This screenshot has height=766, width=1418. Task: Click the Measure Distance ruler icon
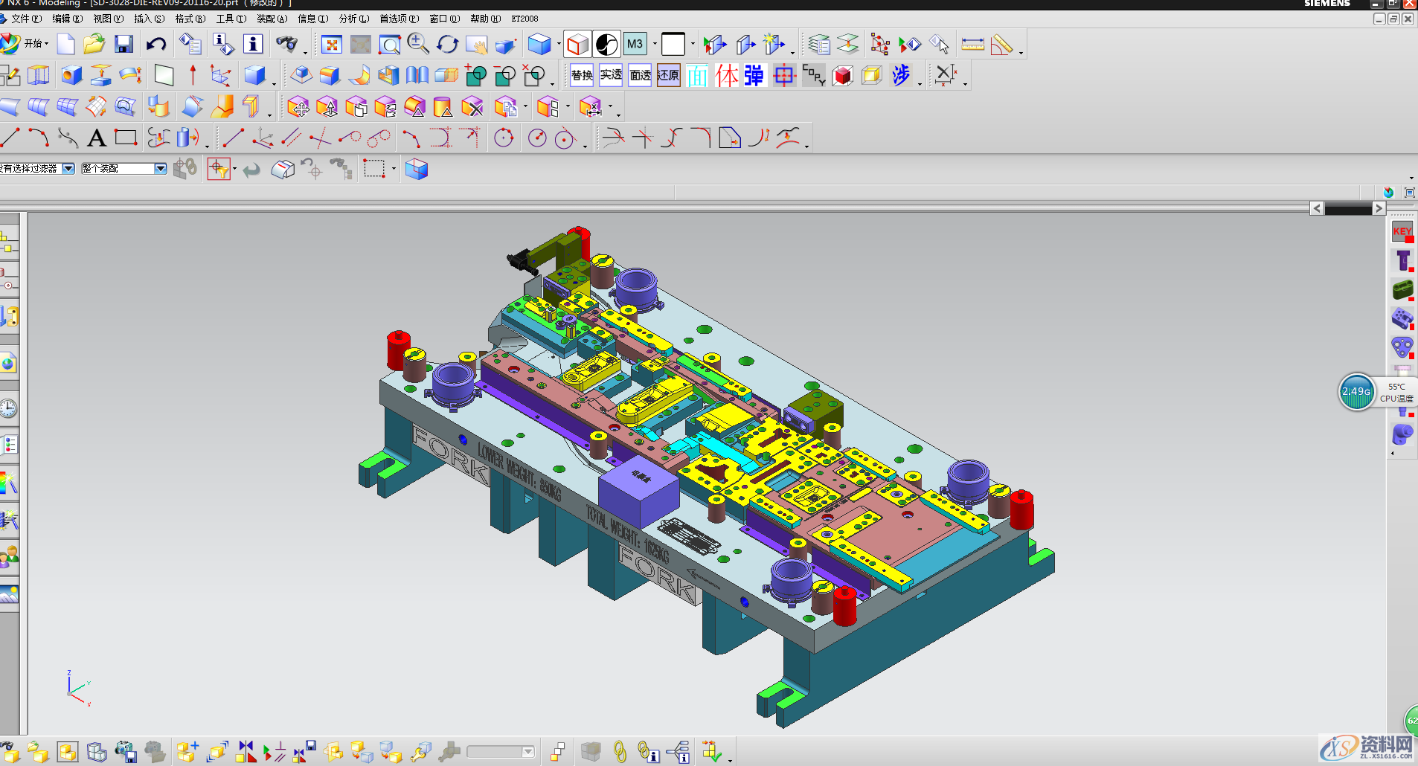pyautogui.click(x=972, y=45)
